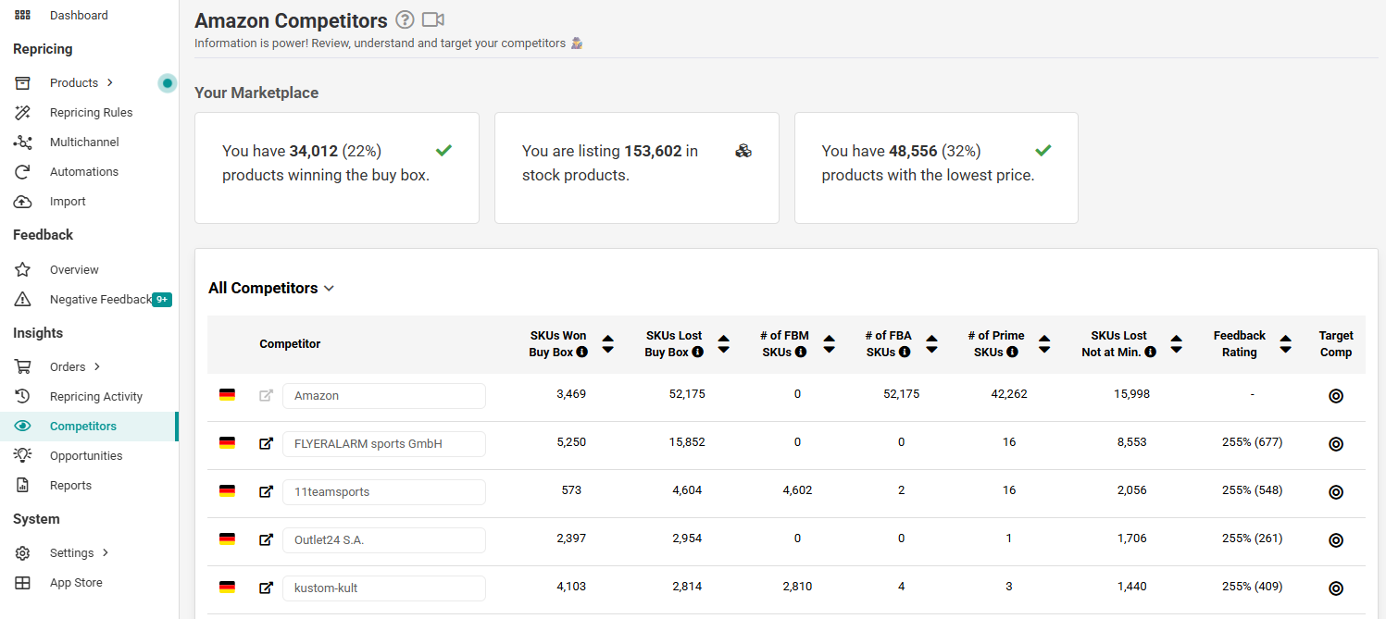
Task: Open Repricing Rules menu item
Action: (91, 112)
